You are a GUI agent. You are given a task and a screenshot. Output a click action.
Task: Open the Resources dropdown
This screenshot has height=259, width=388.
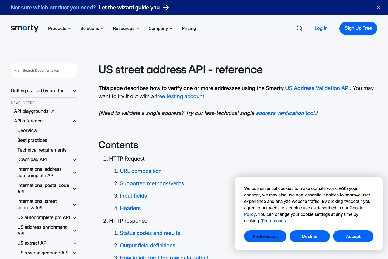pos(126,28)
